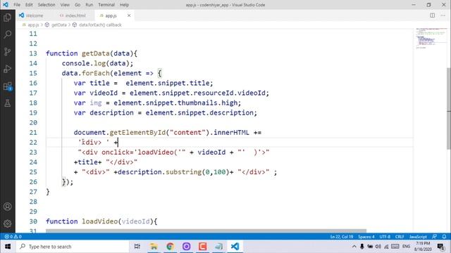Click the taskbar clock showing 7:19 PM
Image resolution: width=451 pixels, height=253 pixels.
click(423, 247)
